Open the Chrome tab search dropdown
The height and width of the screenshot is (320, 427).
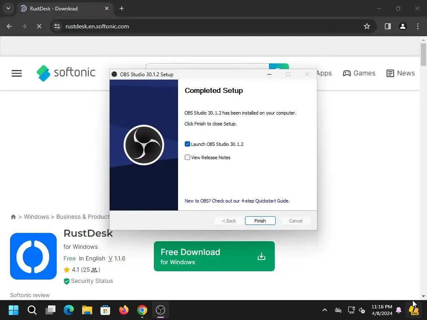[x=8, y=8]
